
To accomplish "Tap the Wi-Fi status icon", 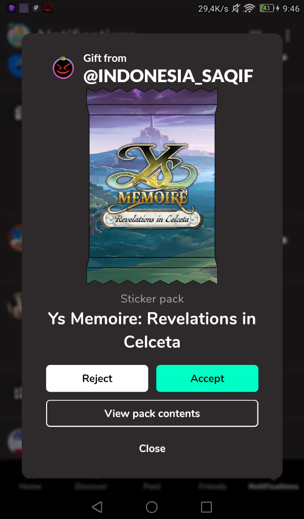I will (x=249, y=8).
